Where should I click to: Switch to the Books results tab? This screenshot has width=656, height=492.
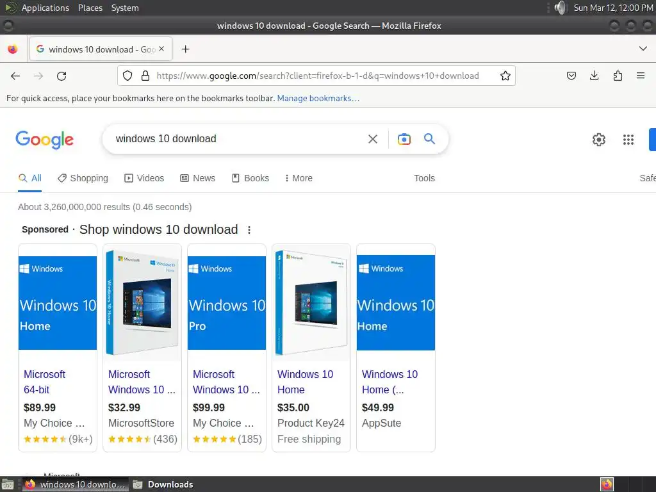click(250, 178)
